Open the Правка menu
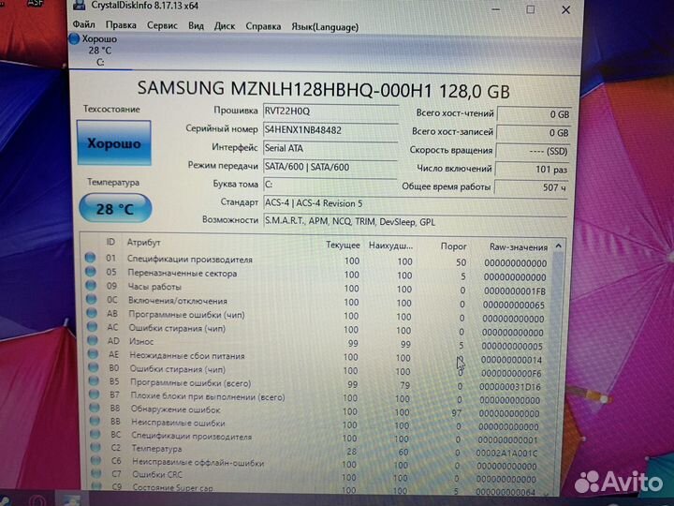The height and width of the screenshot is (506, 674). [121, 25]
